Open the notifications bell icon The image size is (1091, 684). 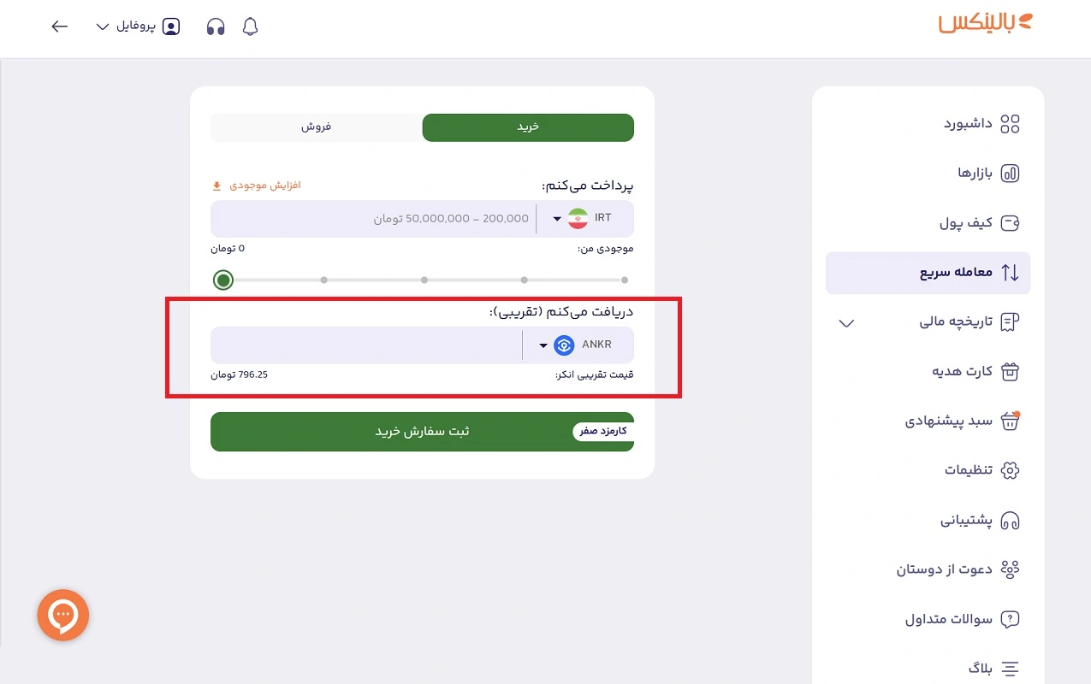point(249,27)
